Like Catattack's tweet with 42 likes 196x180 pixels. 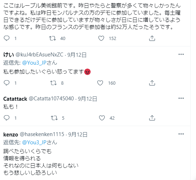pyautogui.click(x=102, y=118)
